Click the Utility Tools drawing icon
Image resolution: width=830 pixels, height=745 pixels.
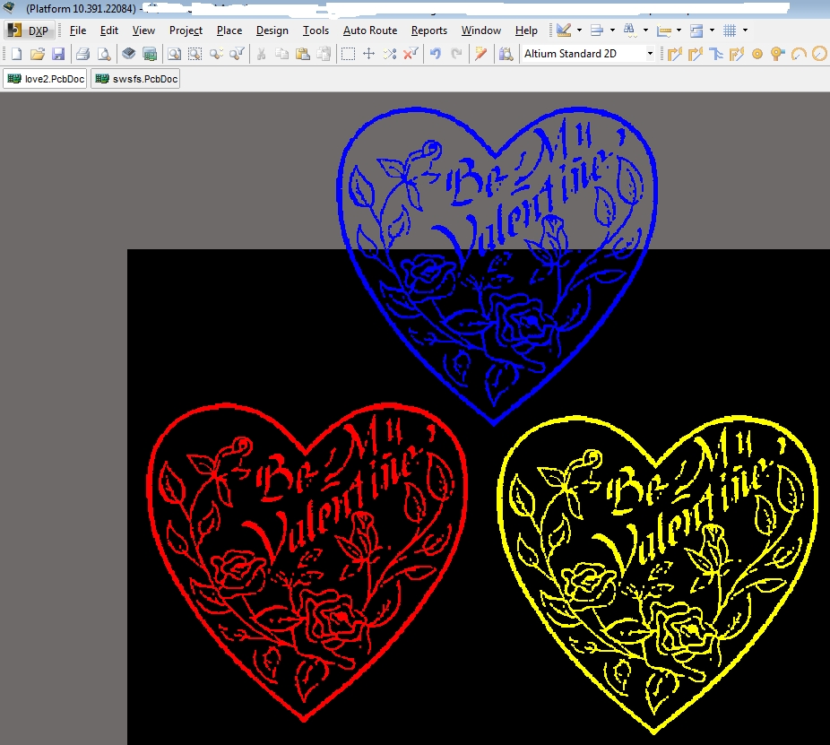pyautogui.click(x=564, y=30)
